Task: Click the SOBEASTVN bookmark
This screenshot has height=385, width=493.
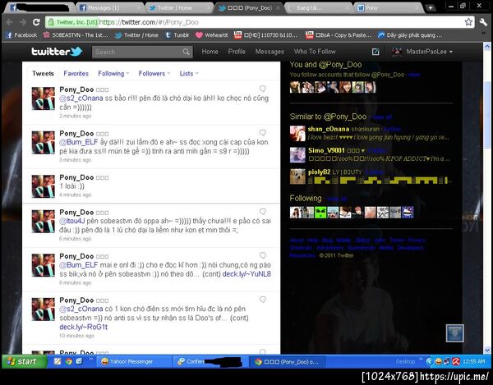Action: click(76, 35)
